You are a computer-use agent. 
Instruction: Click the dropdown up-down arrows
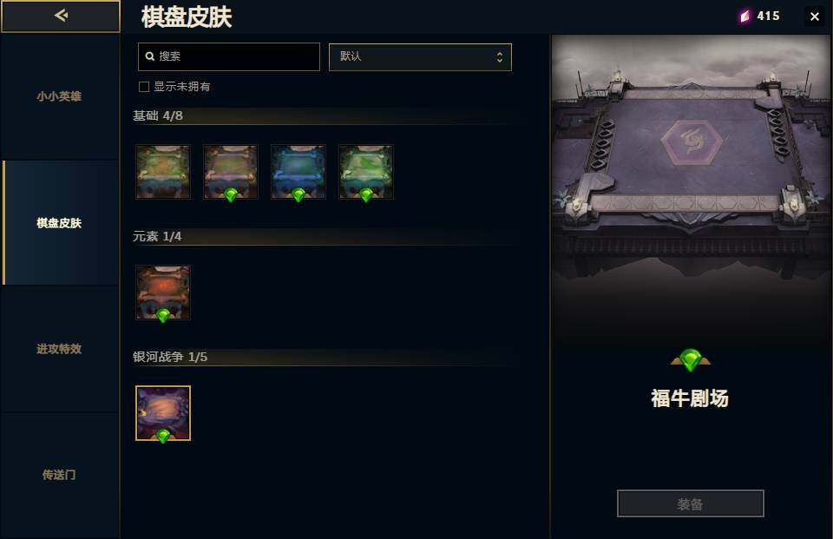pos(500,57)
